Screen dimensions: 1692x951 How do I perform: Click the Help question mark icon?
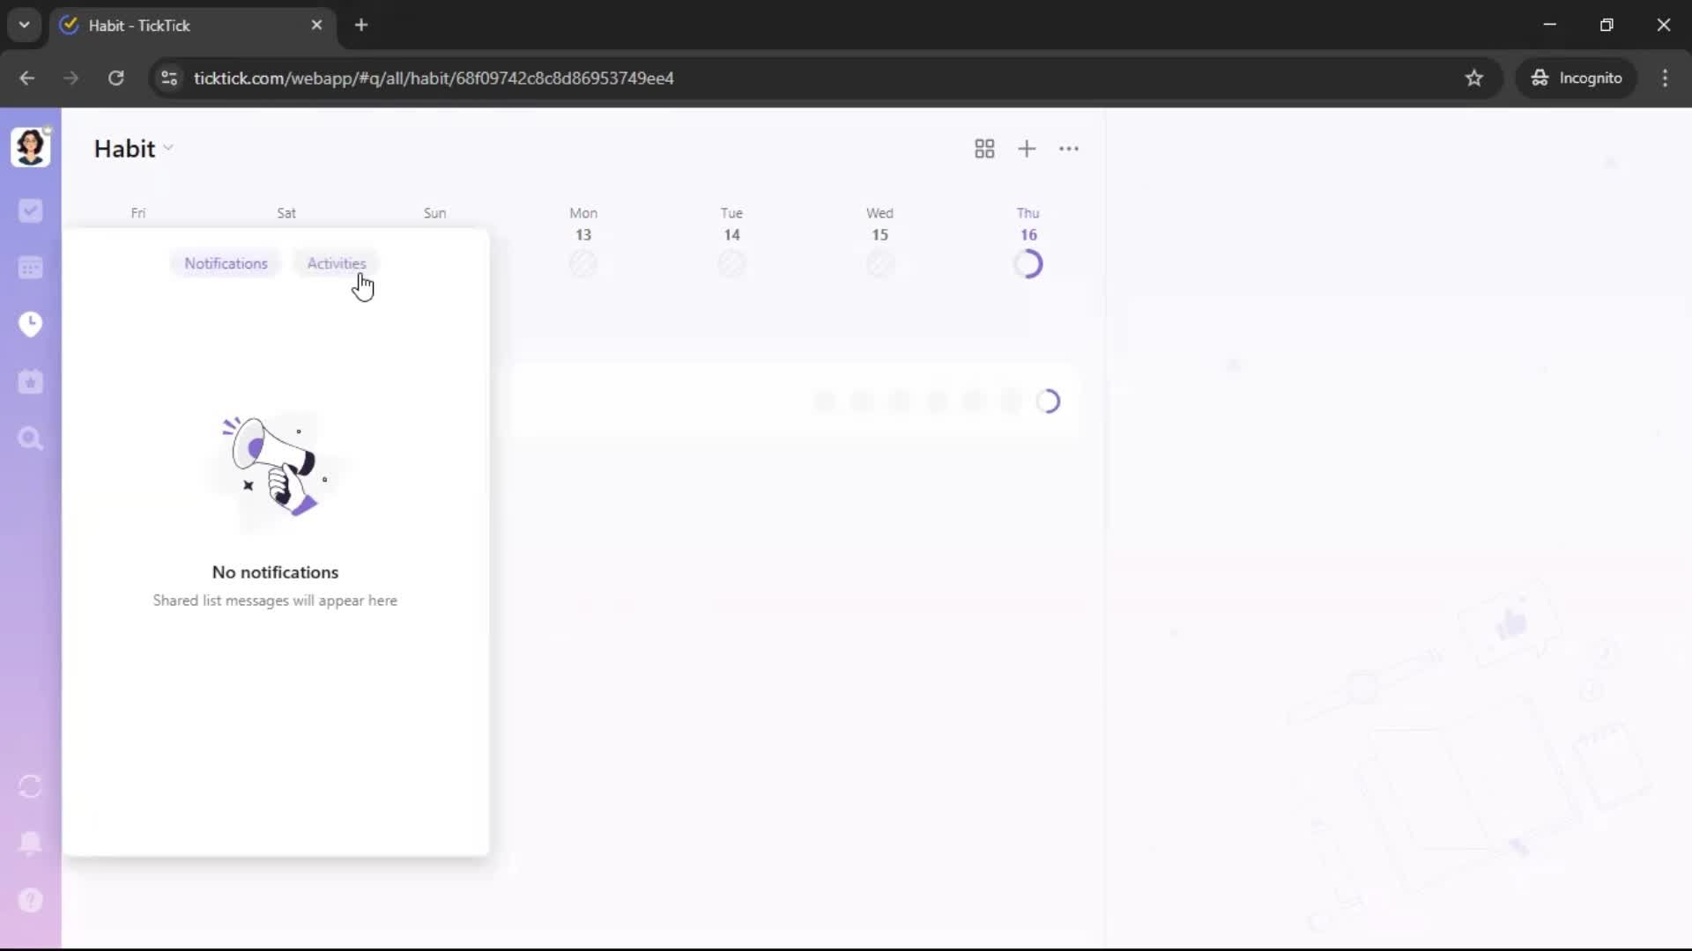[30, 900]
